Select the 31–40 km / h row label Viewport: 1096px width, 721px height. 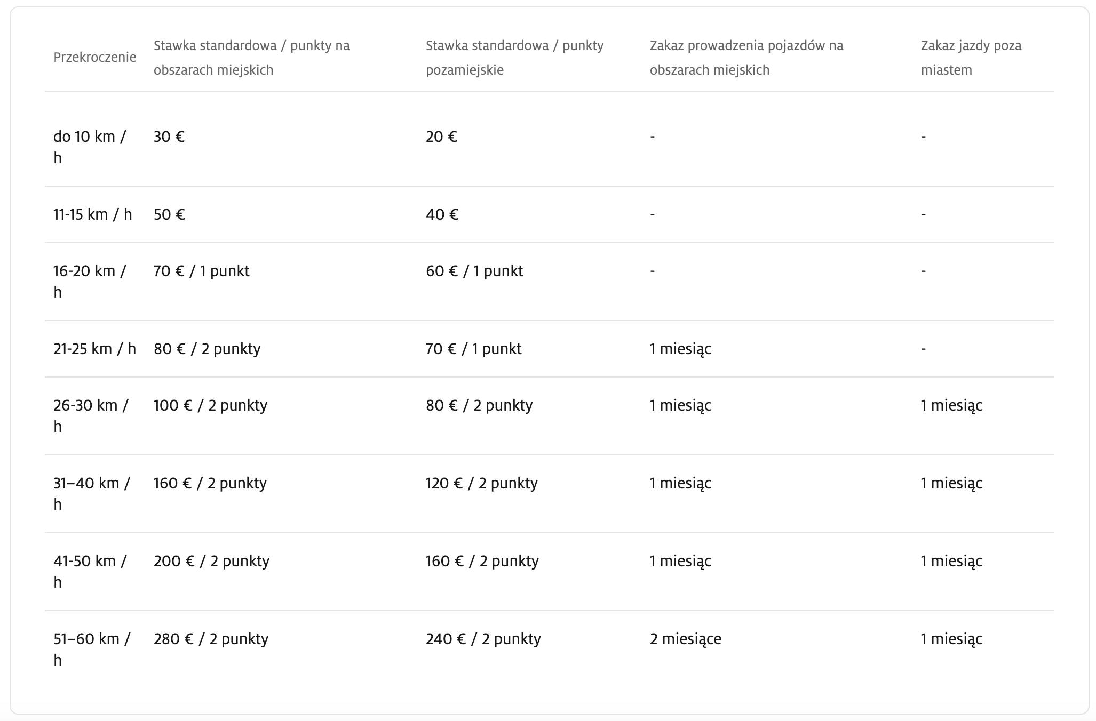(x=92, y=494)
